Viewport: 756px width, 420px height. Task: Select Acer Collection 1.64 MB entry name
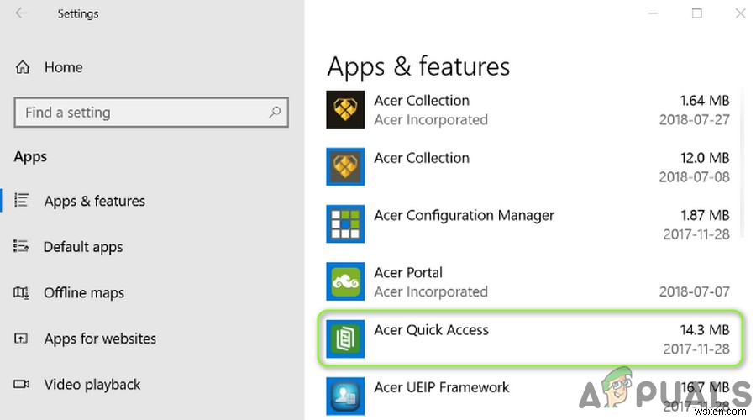(422, 100)
